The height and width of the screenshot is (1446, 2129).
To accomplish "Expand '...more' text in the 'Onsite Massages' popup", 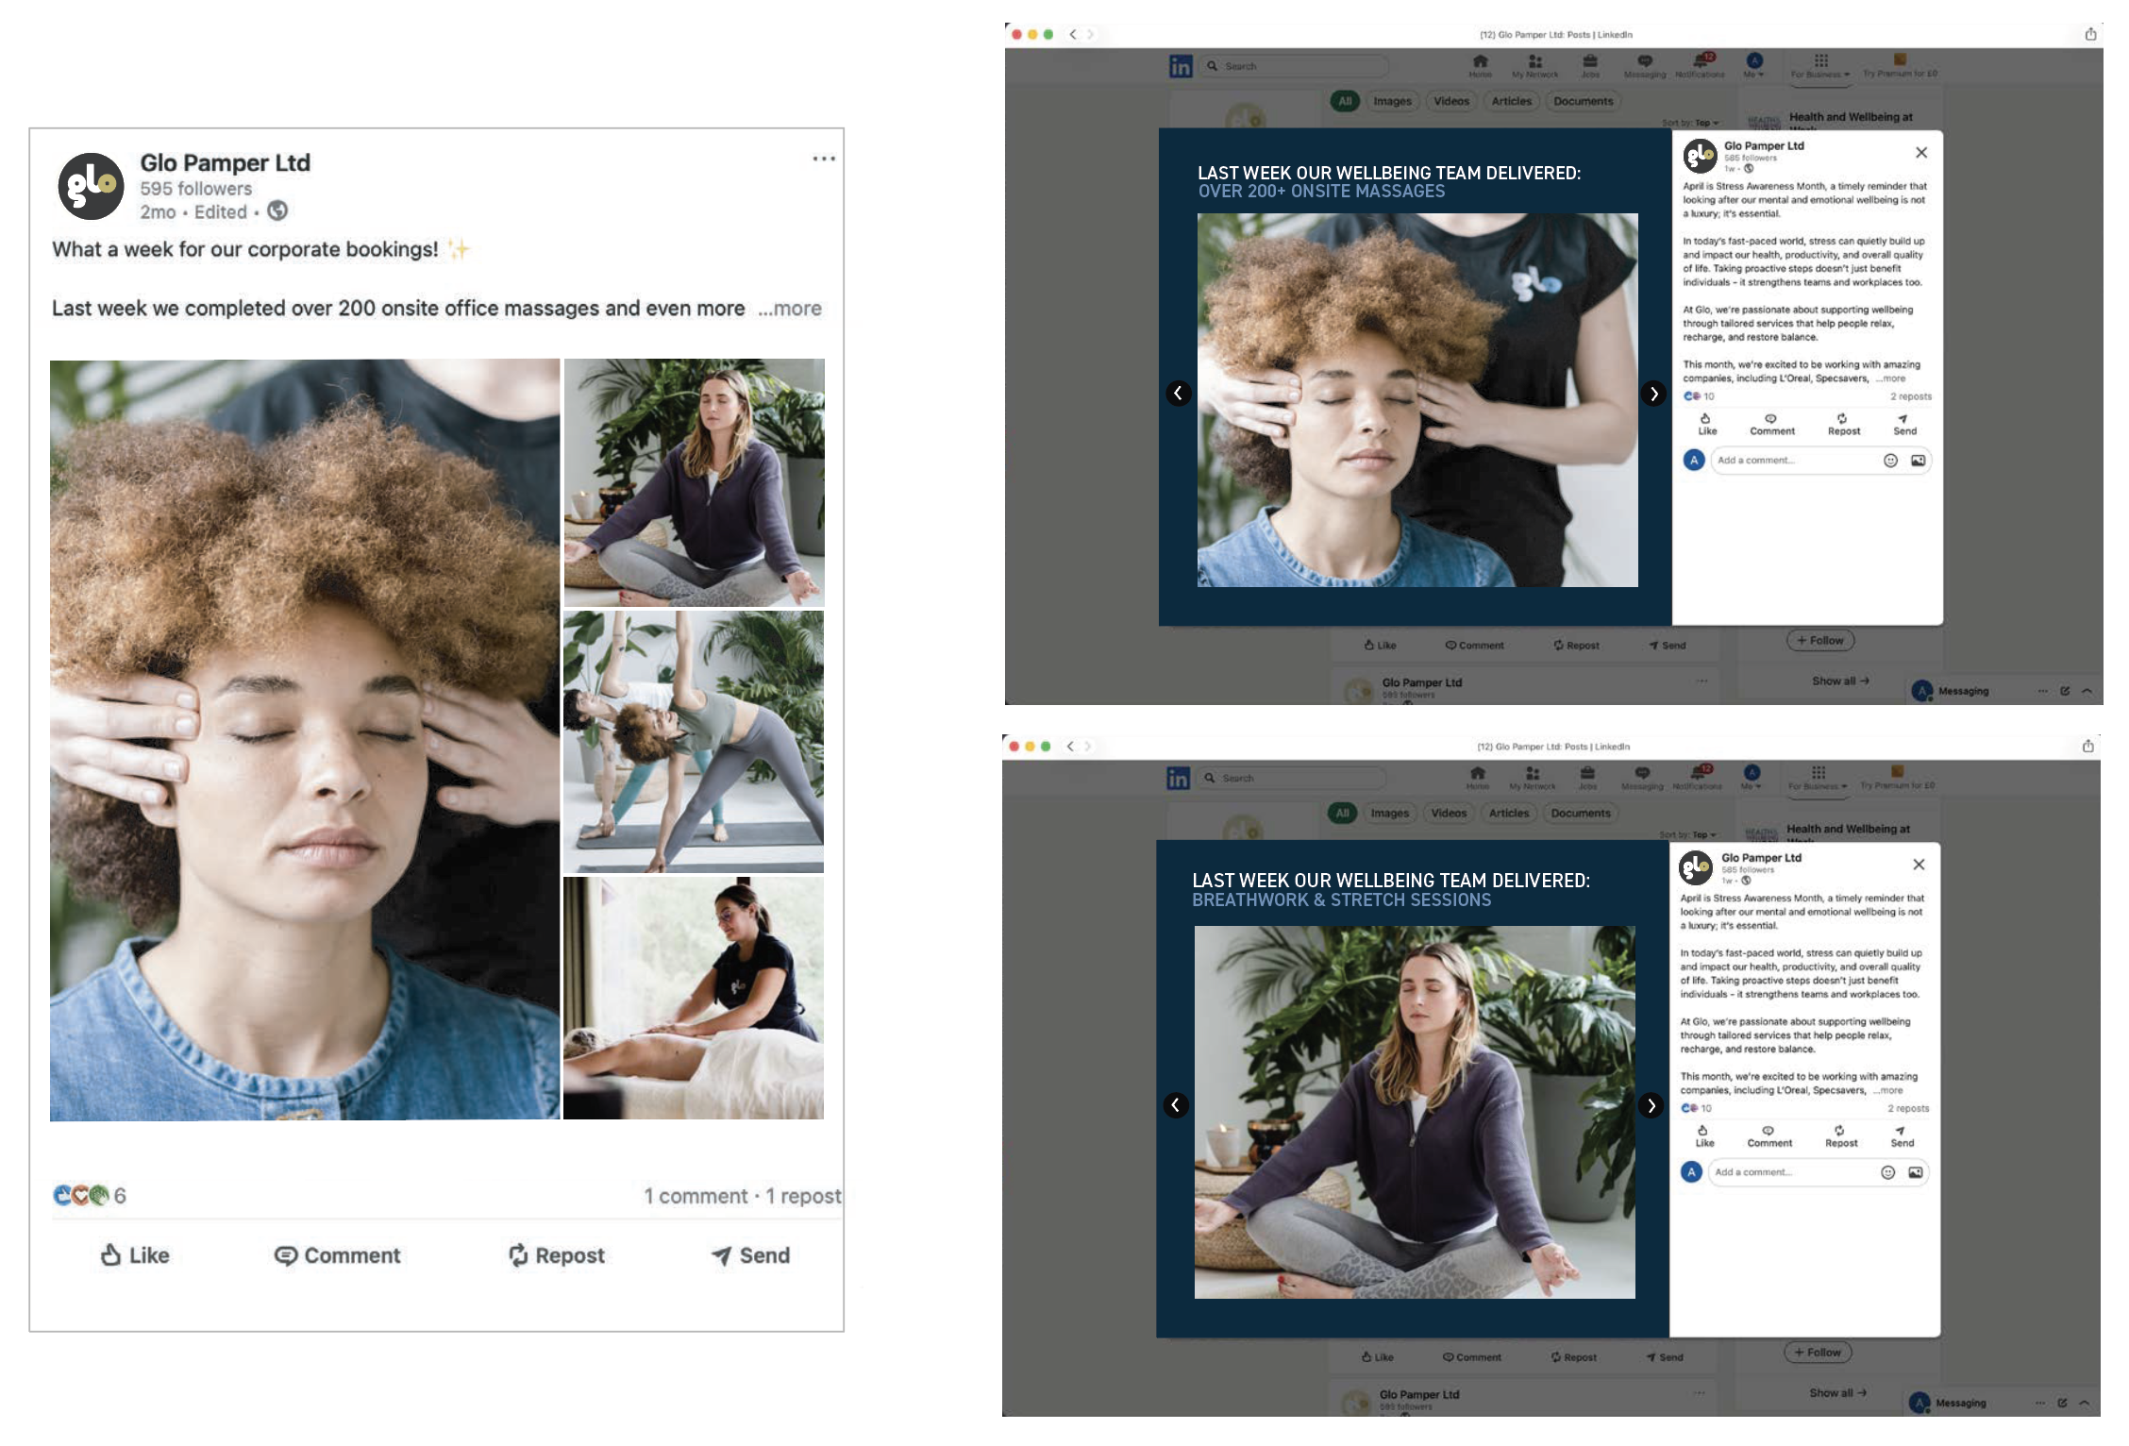I will 1890,378.
